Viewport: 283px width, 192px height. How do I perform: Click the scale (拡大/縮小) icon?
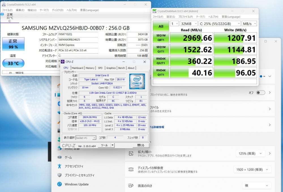[x=131, y=153]
